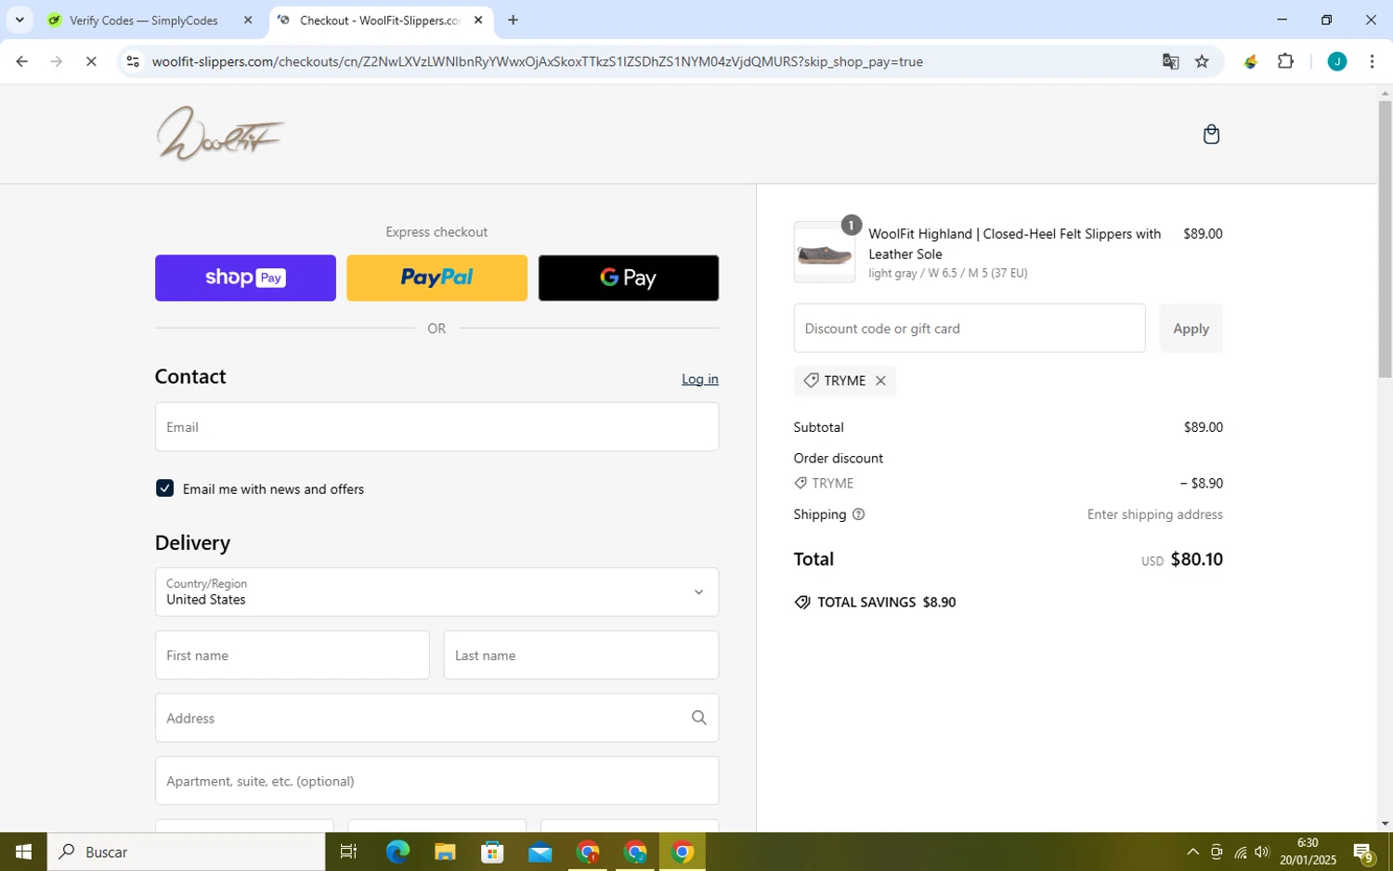
Task: Close the Checkout WoolFit-Slippers tab
Action: tap(478, 19)
